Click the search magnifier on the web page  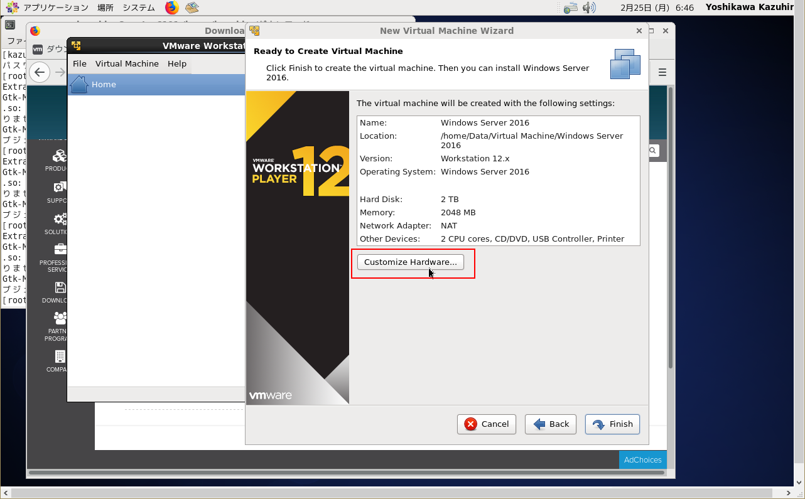coord(653,151)
